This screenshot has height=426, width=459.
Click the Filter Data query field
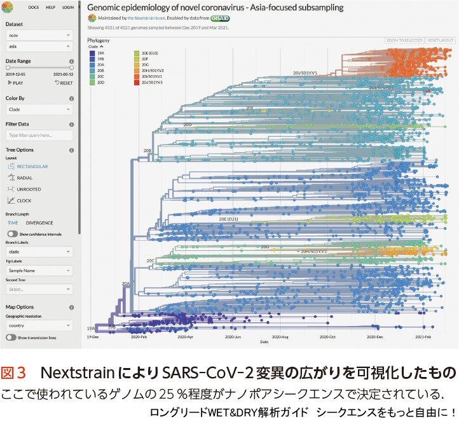coord(39,136)
